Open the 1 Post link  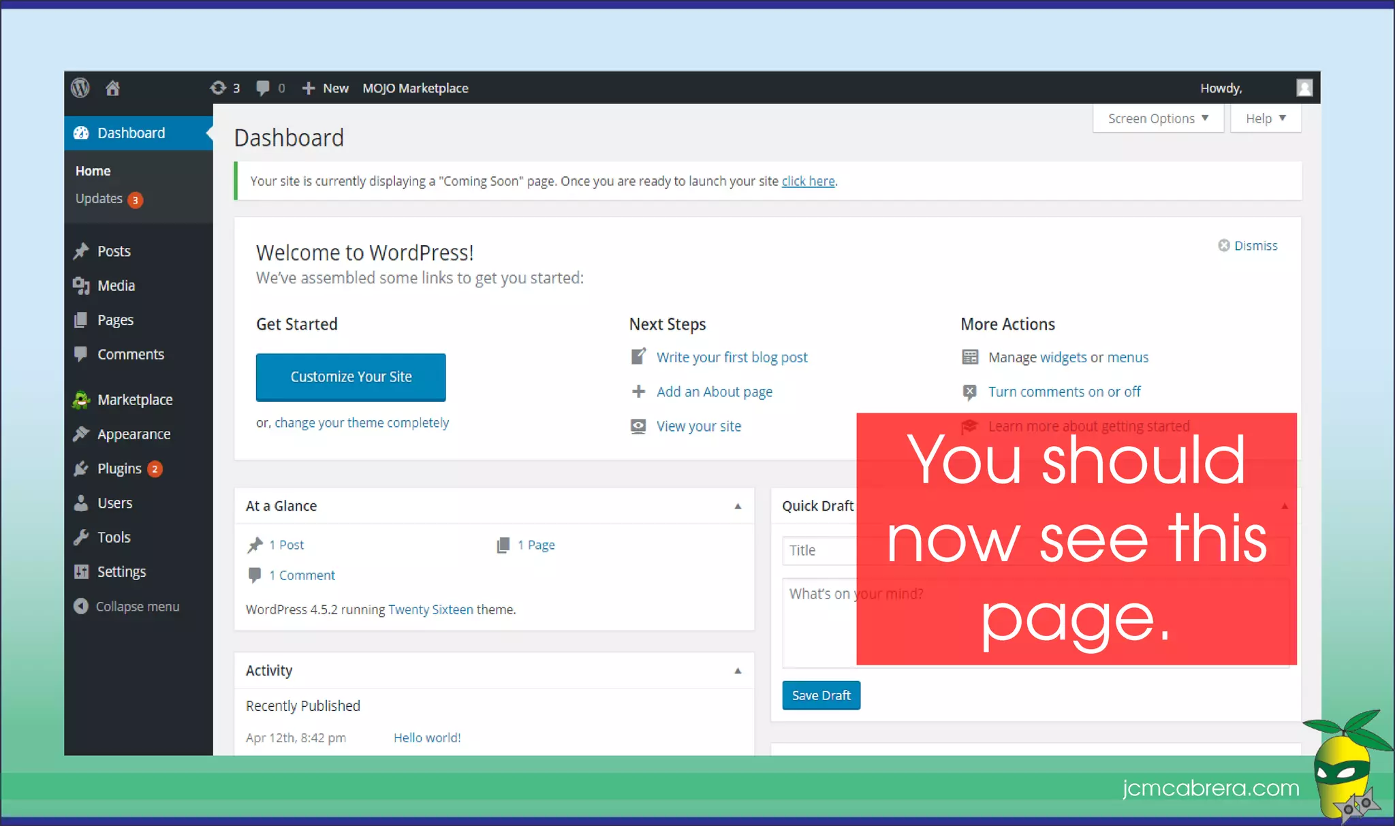(286, 545)
